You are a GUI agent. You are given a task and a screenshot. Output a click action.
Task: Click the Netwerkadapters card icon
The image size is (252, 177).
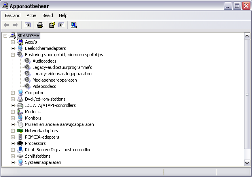[x=20, y=131]
